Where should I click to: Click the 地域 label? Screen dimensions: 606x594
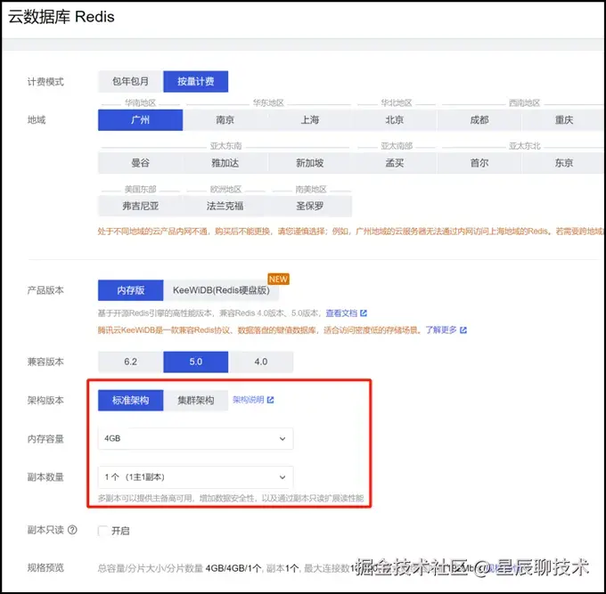coord(37,120)
